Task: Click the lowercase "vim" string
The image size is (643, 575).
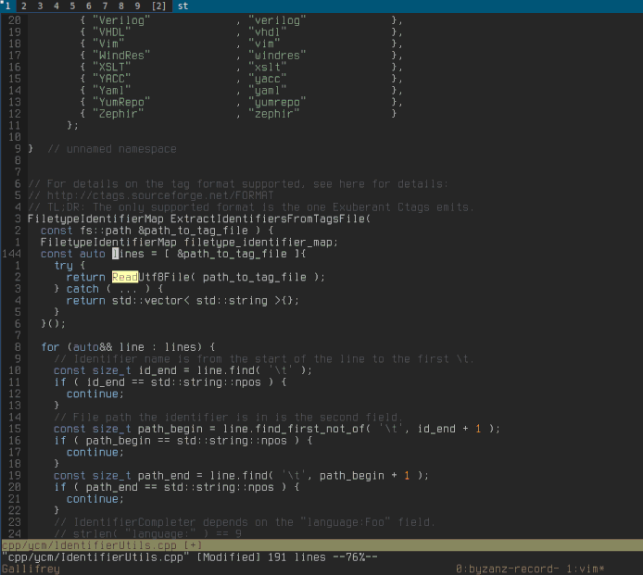Action: [x=264, y=44]
